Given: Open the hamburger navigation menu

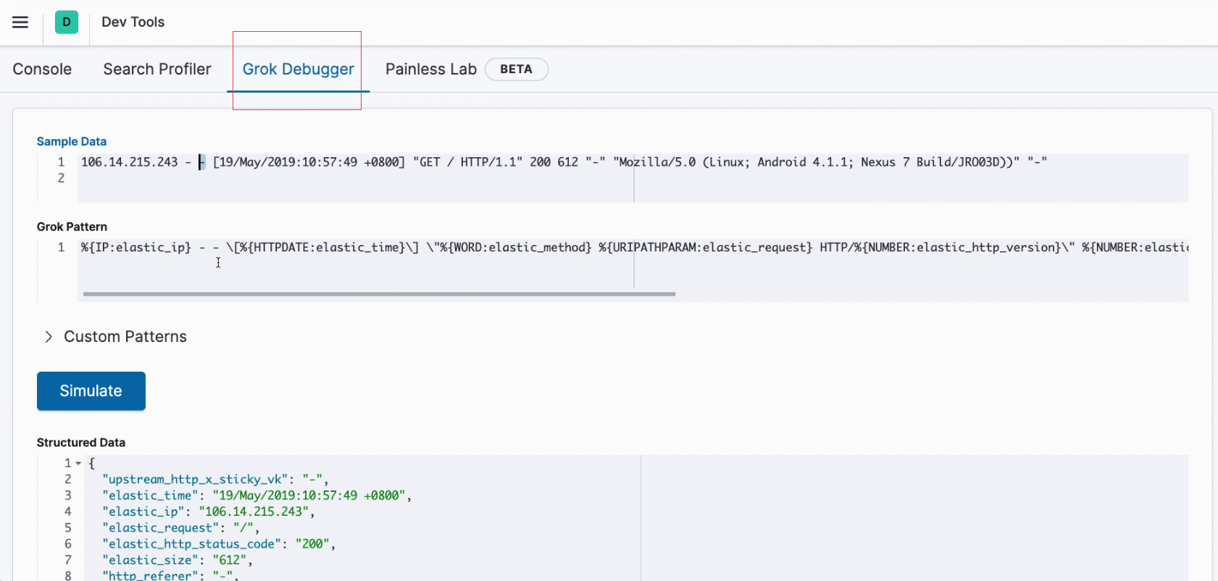Looking at the screenshot, I should click(20, 22).
